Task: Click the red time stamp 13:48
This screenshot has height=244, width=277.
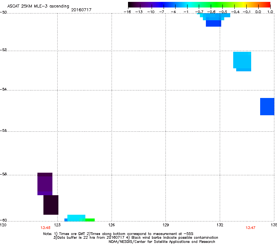Action: tap(45, 228)
